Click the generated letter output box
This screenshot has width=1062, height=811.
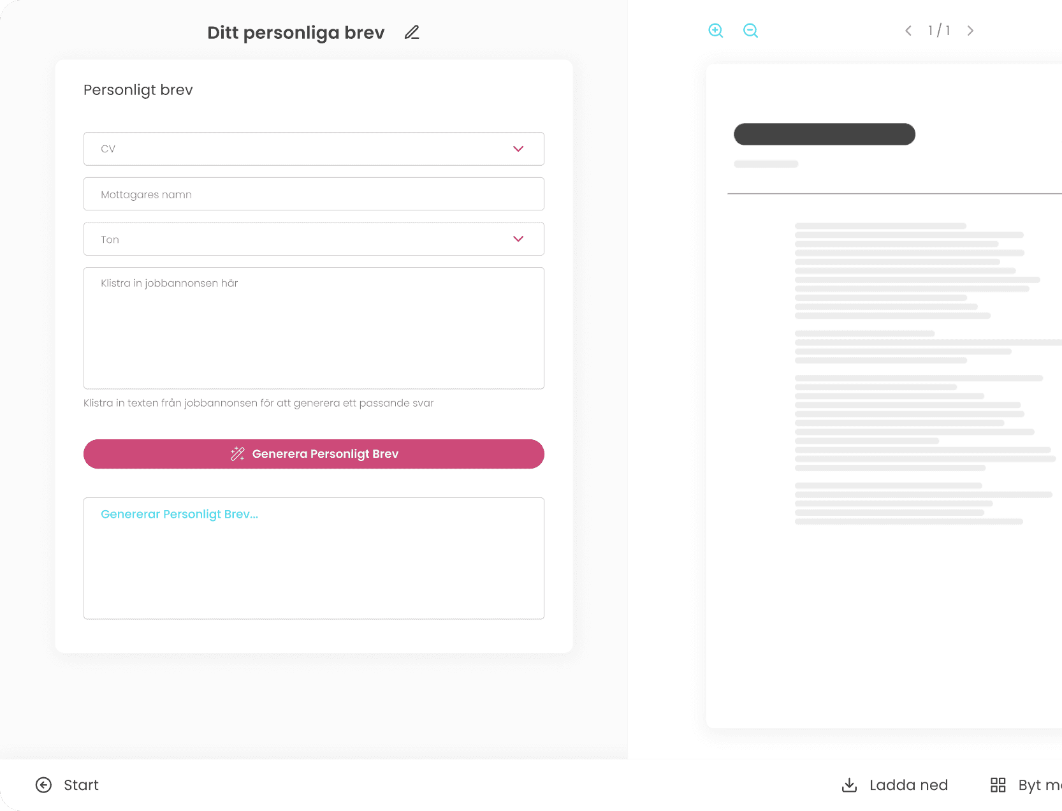pyautogui.click(x=314, y=558)
